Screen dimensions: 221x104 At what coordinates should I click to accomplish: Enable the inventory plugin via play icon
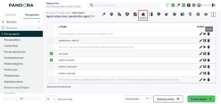205,47
